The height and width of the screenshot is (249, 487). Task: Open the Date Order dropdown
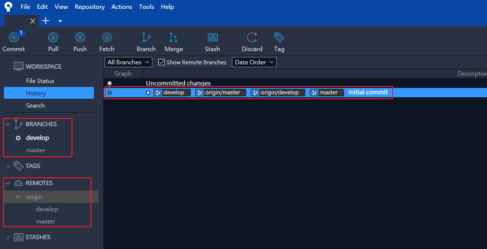(254, 62)
